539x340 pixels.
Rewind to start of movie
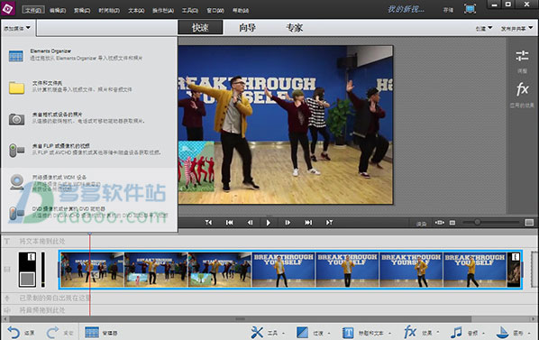(x=229, y=223)
